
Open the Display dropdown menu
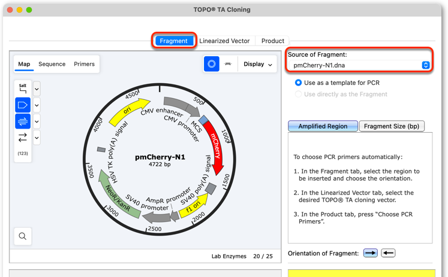pos(258,64)
